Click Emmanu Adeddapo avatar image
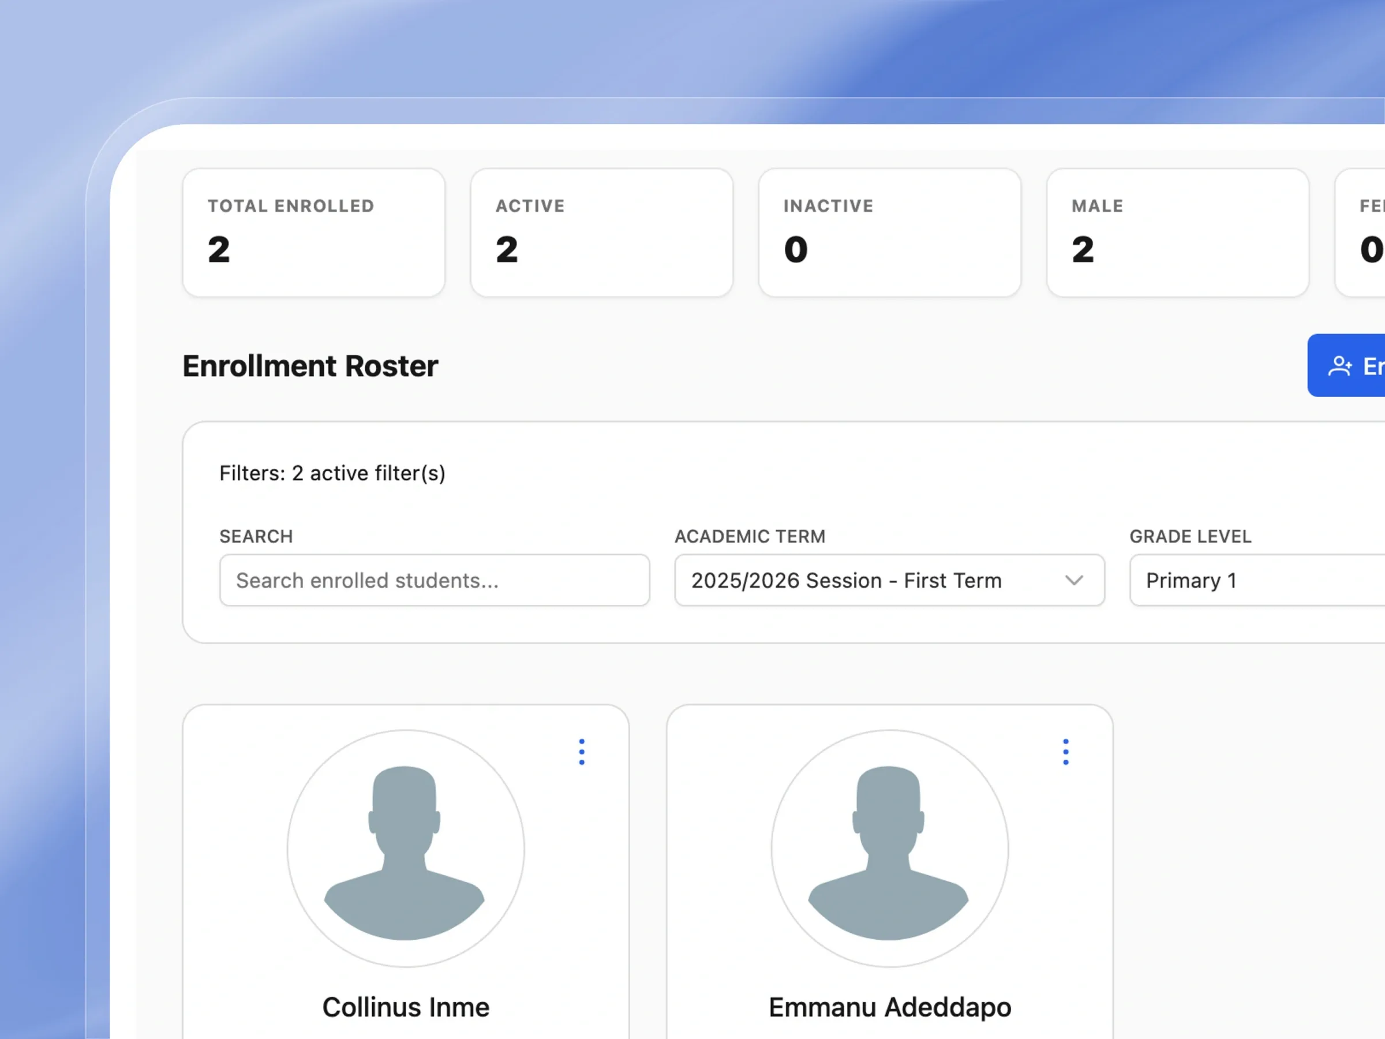 click(x=890, y=848)
